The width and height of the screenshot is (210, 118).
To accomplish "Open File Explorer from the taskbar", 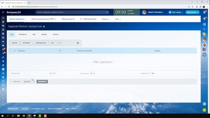I will pos(18,116).
